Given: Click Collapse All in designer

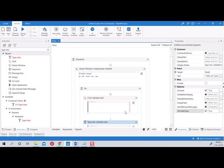Looking at the screenshot, I should point(167,45).
